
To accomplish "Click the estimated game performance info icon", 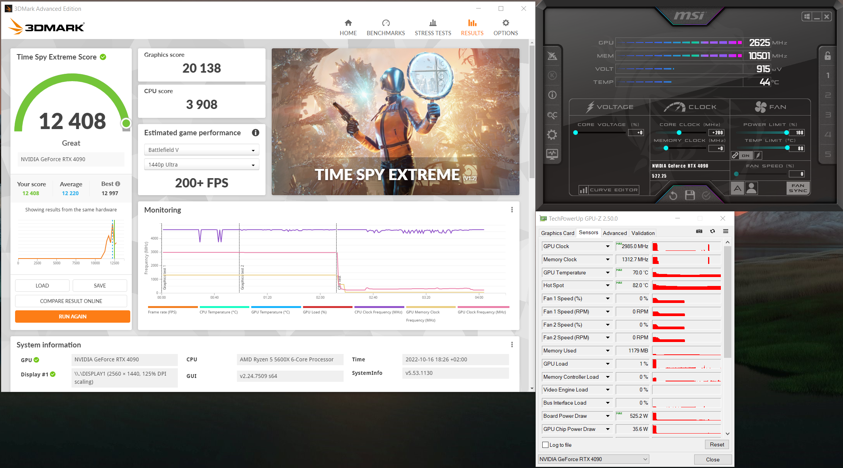I will (255, 133).
